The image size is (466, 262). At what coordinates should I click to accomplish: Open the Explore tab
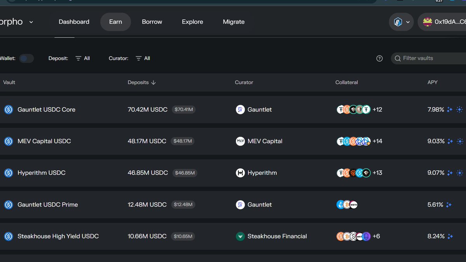coord(192,22)
